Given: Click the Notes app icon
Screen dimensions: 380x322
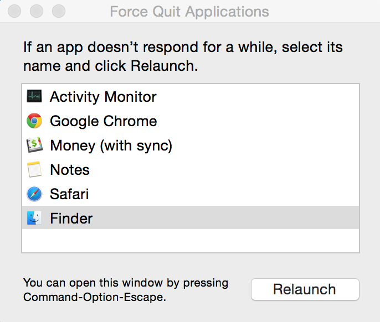Looking at the screenshot, I should [x=34, y=170].
